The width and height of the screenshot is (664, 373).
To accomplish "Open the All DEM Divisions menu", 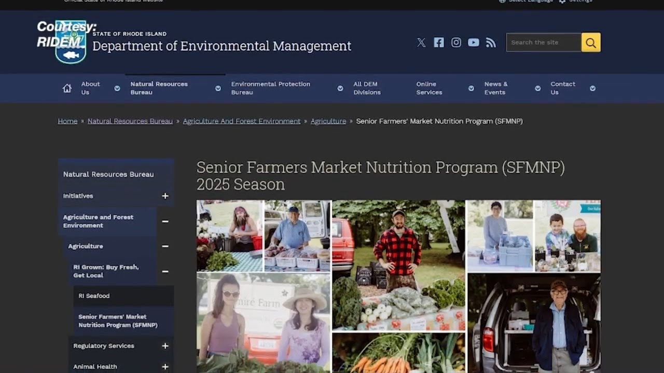I will 367,88.
